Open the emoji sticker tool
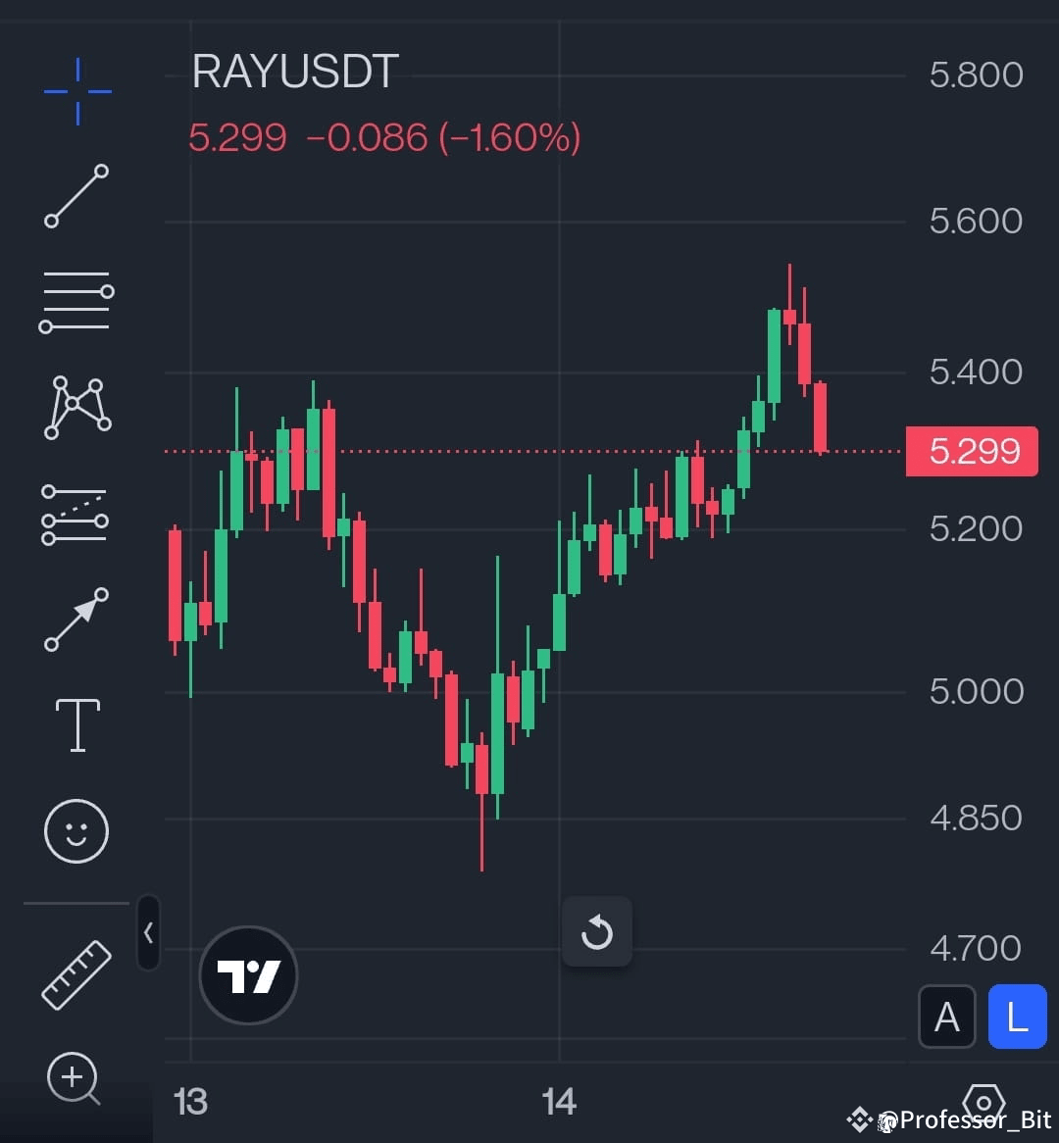 pos(76,829)
